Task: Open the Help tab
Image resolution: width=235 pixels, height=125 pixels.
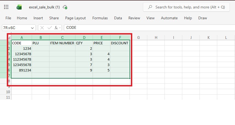Action: pos(188,18)
